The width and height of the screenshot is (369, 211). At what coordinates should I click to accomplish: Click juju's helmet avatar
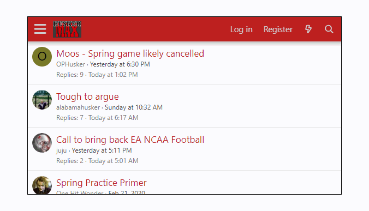point(42,143)
